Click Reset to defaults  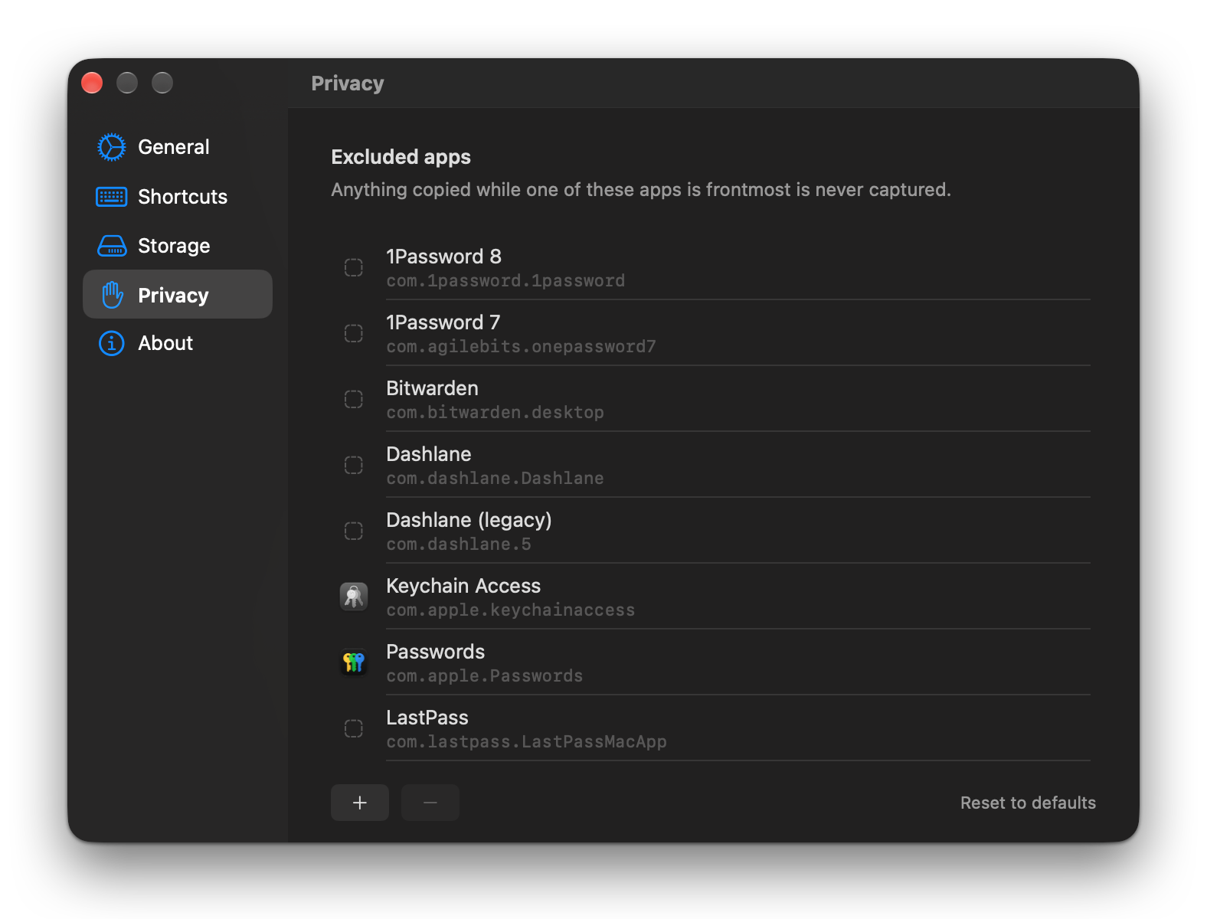(x=1028, y=803)
